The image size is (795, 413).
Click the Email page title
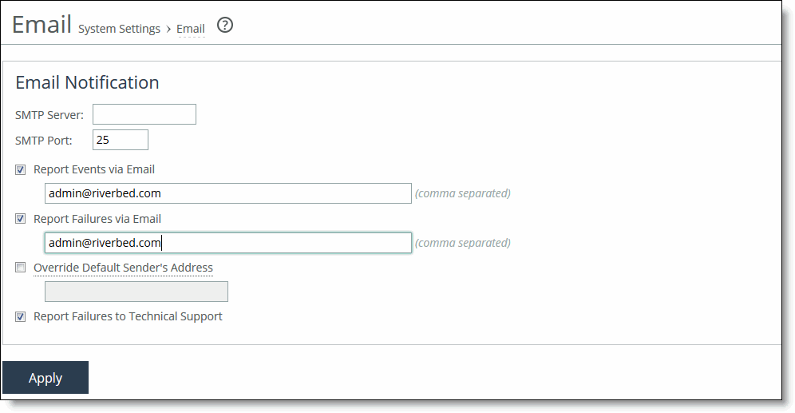[42, 24]
